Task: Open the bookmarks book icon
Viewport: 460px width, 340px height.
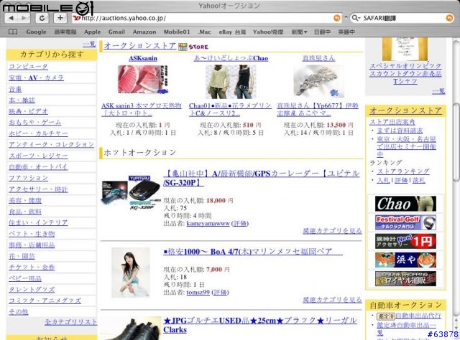Action: (13, 32)
